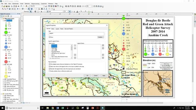Click the horizontal layout scrollbar
This screenshot has width=196, height=110.
[x=110, y=103]
